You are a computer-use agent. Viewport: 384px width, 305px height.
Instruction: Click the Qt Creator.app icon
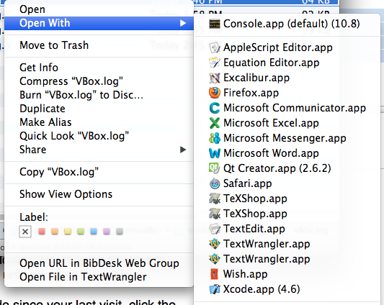pos(215,168)
